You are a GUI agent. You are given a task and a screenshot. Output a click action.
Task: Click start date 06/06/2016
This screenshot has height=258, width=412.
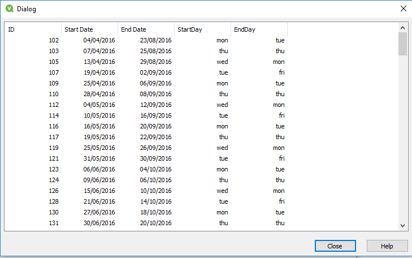click(99, 169)
